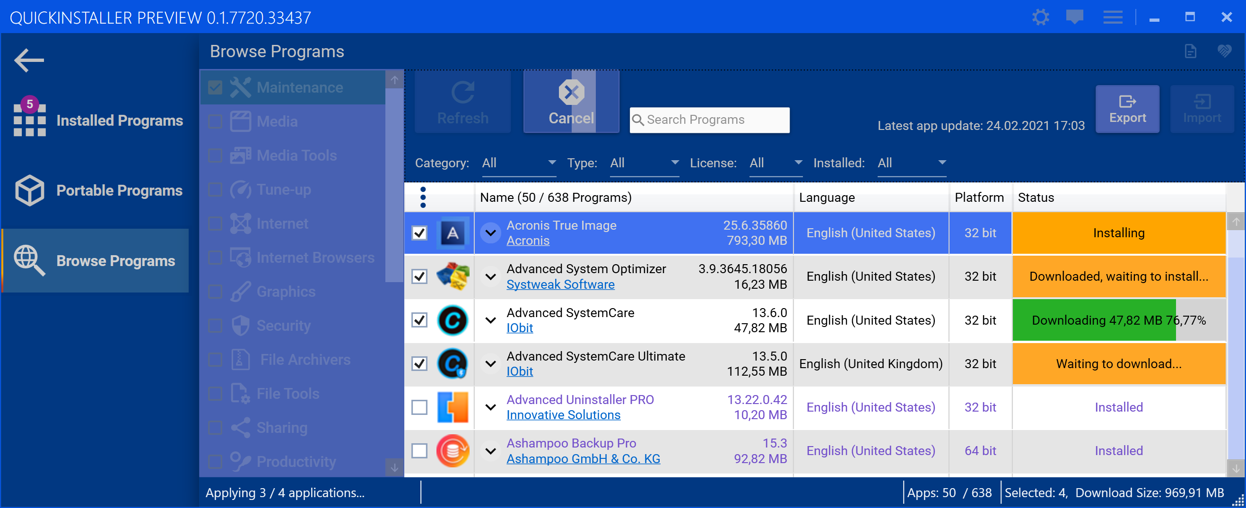The image size is (1246, 508).
Task: Check the Advanced Uninstaller PRO checkbox
Action: click(x=419, y=407)
